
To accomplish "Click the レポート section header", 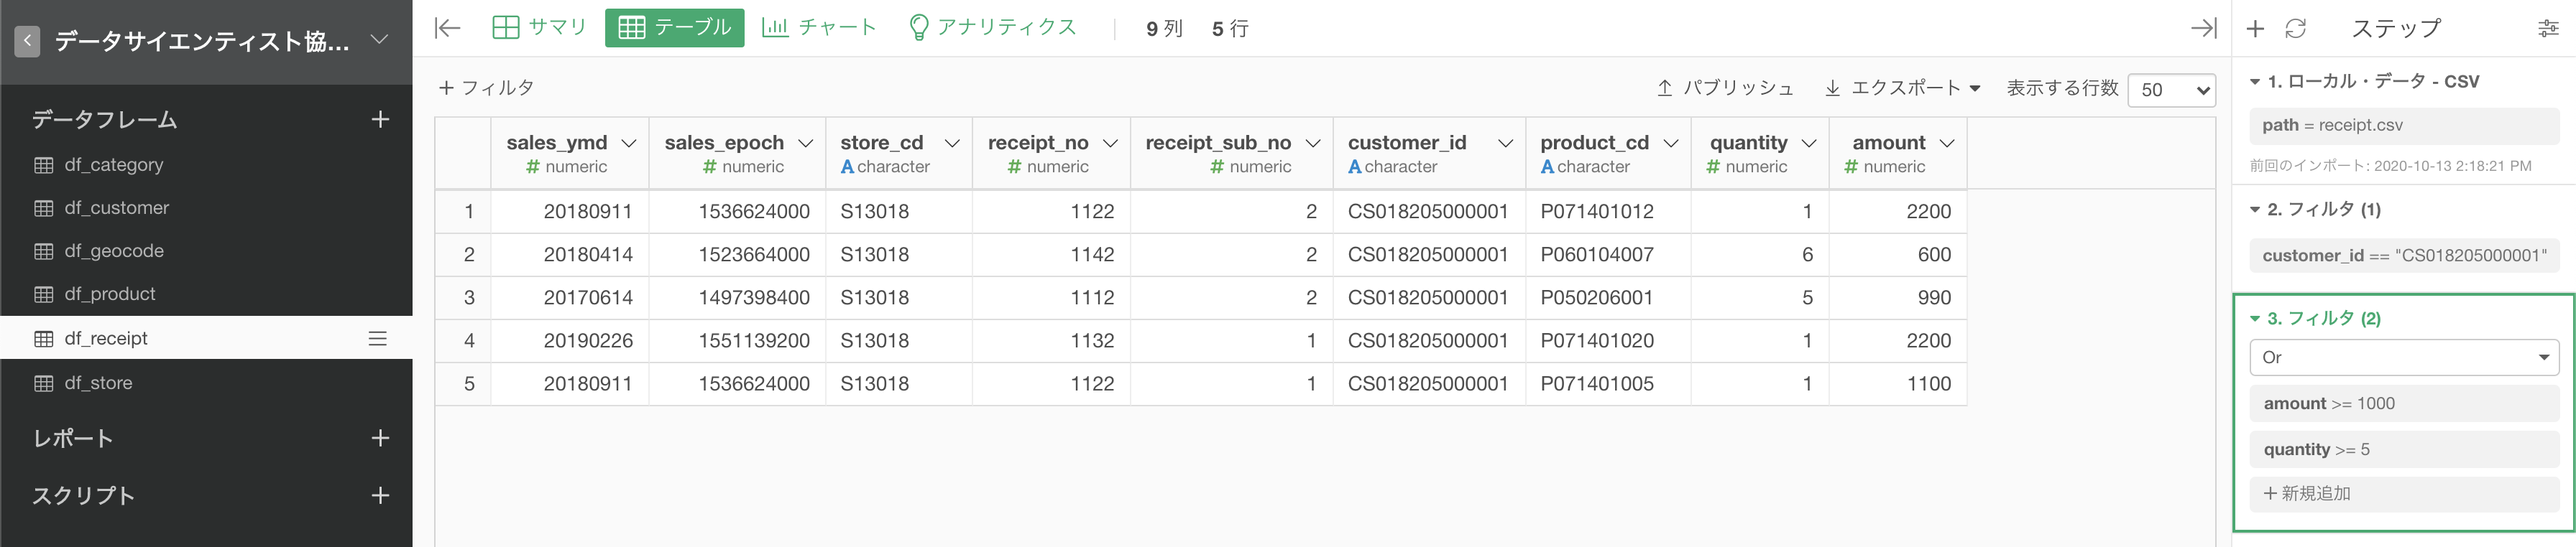I will (x=73, y=438).
